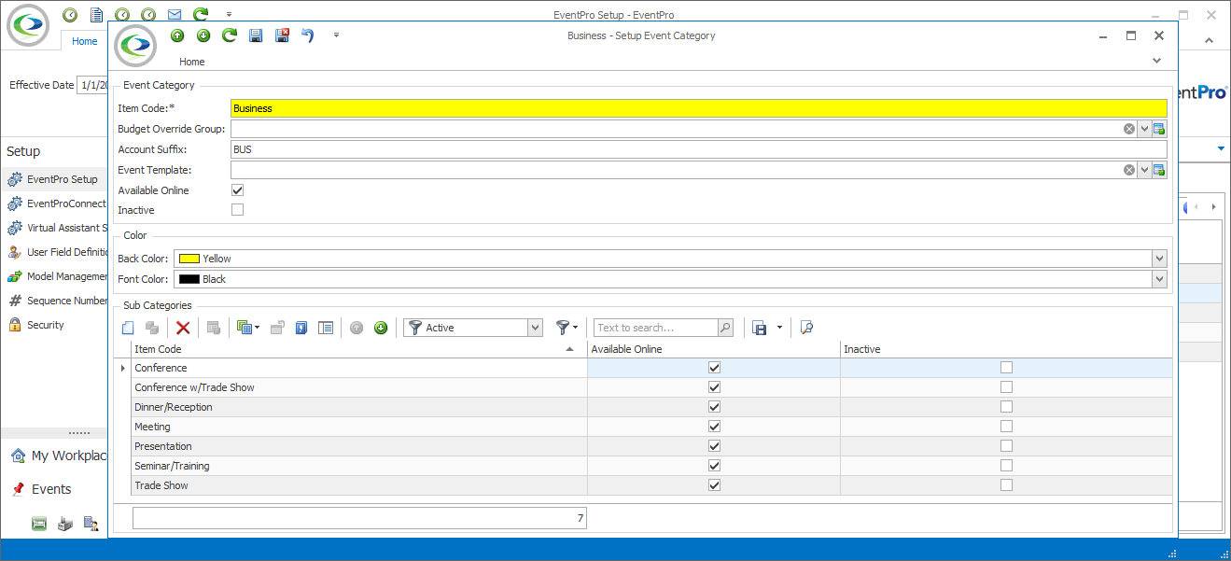Screen dimensions: 1231x561
Task: Collapse the dialog ribbon with the chevron
Action: tap(1157, 61)
